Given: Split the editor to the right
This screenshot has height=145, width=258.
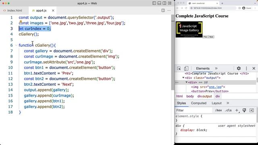Looking at the screenshot, I should [163, 10].
